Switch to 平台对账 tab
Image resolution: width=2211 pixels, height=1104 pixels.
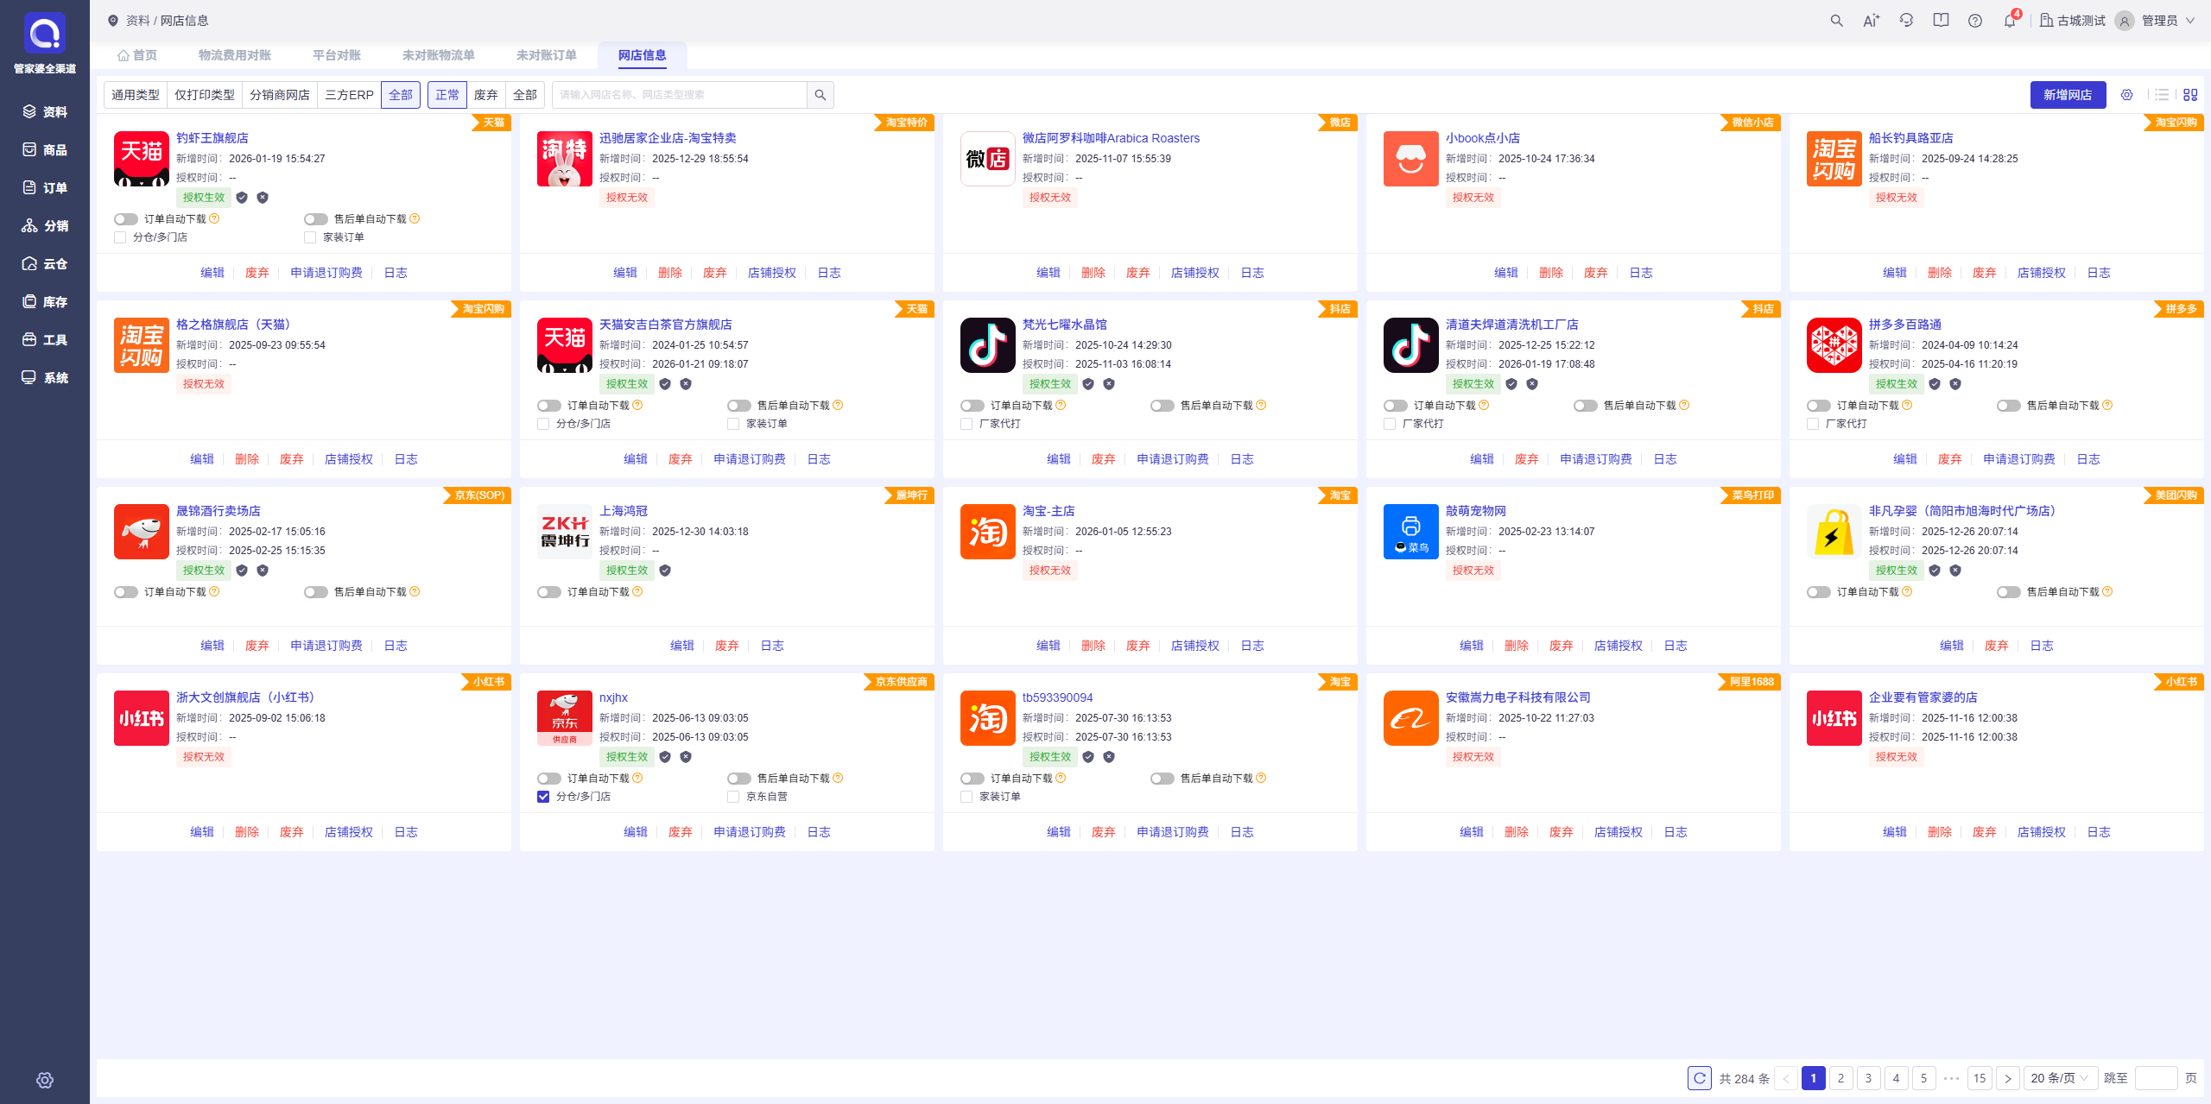coord(337,55)
